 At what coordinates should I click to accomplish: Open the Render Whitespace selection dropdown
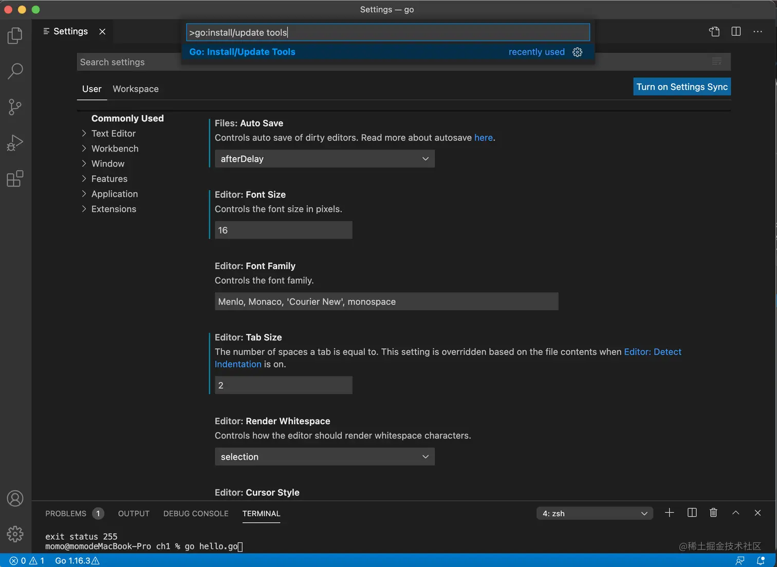[325, 457]
